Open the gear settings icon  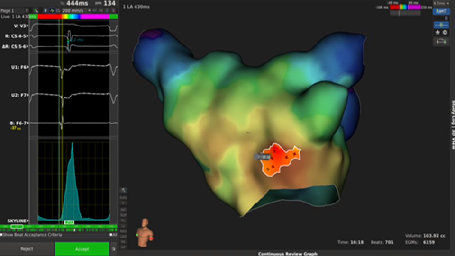pos(445,32)
